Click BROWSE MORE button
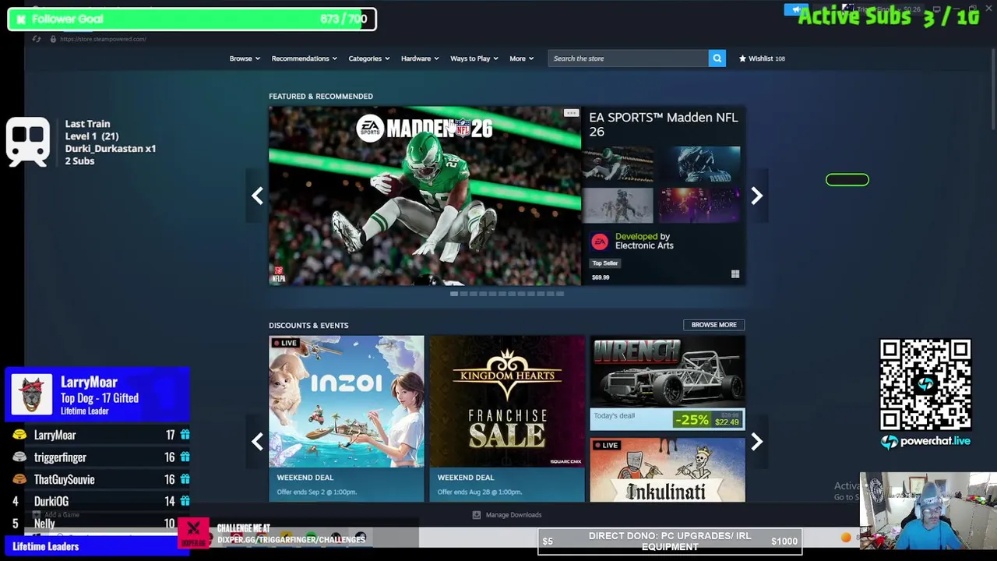The width and height of the screenshot is (997, 561). coord(713,325)
